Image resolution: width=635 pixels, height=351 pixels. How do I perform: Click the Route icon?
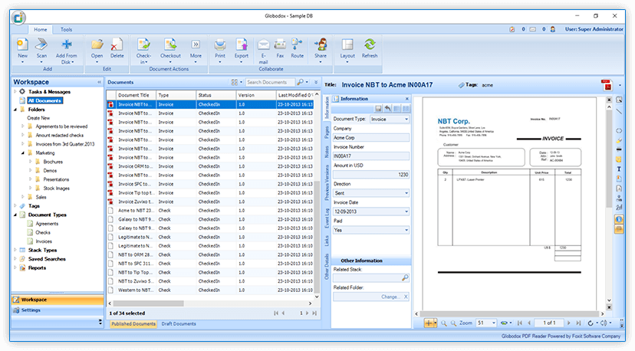pos(297,44)
